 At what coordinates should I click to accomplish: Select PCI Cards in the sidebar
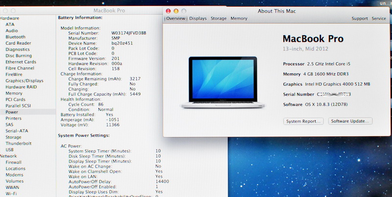coord(16,99)
